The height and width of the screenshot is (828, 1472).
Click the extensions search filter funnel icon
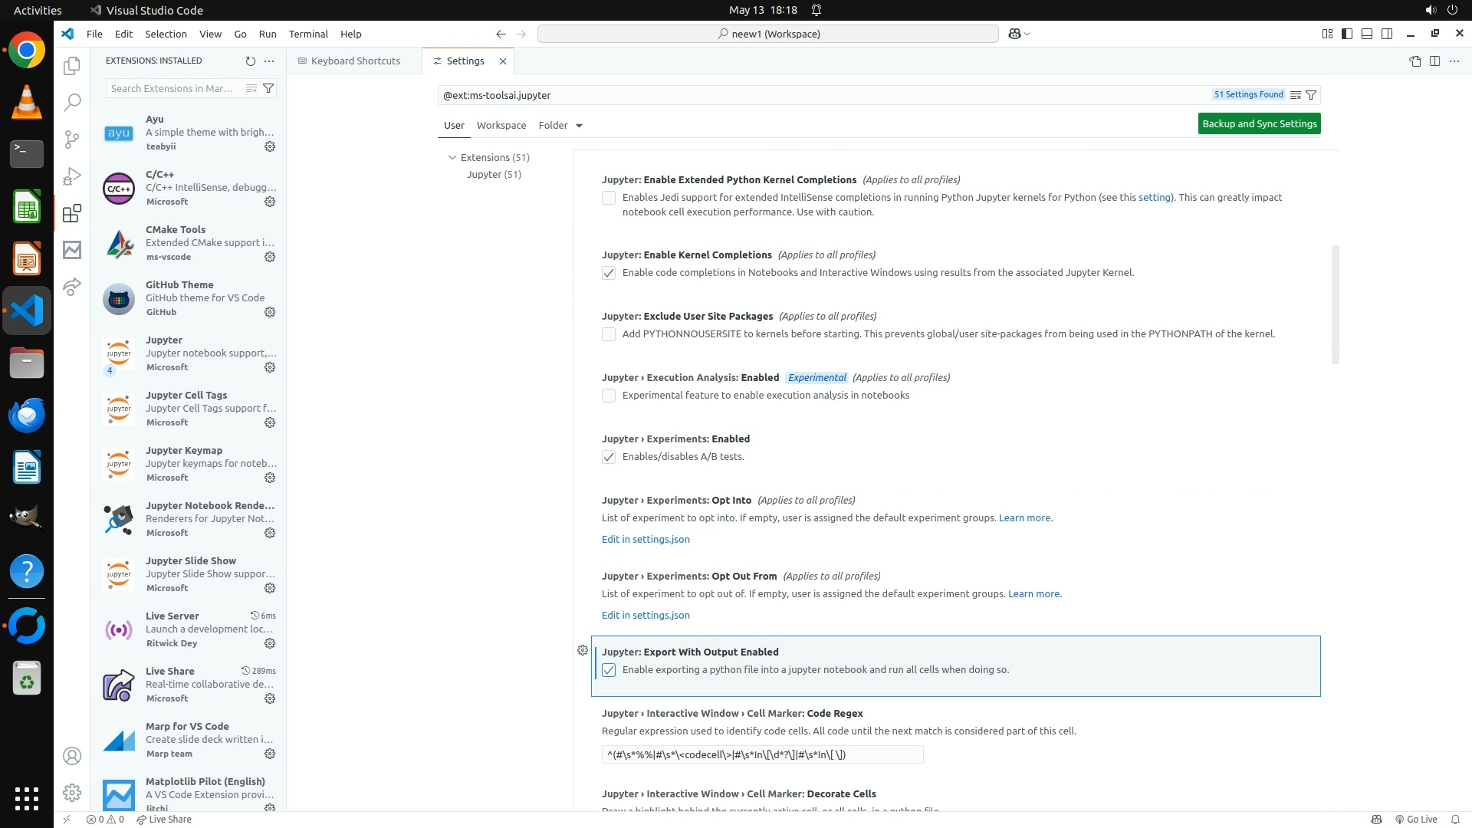point(268,88)
